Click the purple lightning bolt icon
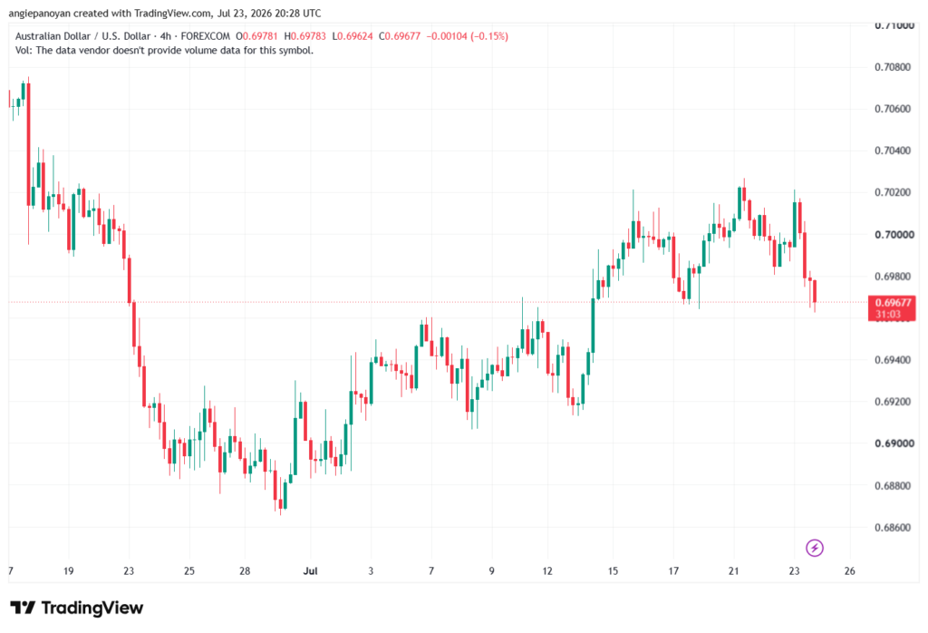 coord(815,548)
